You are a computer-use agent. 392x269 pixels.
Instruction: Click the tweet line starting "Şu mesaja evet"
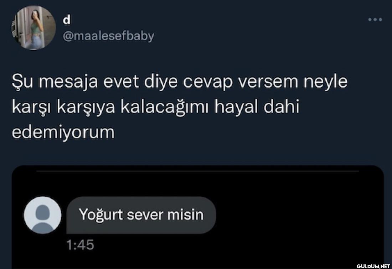pyautogui.click(x=180, y=82)
